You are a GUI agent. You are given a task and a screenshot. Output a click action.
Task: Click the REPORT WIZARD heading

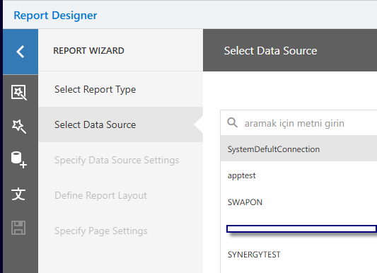coord(88,51)
